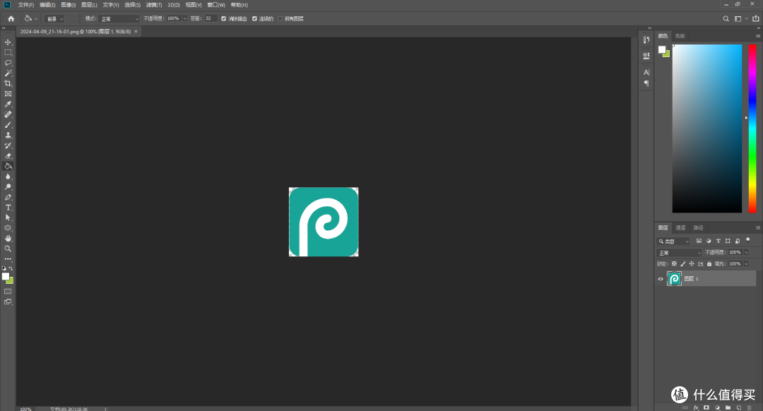Click the hue slider in color panel
Viewport: 763px width, 411px height.
752,127
